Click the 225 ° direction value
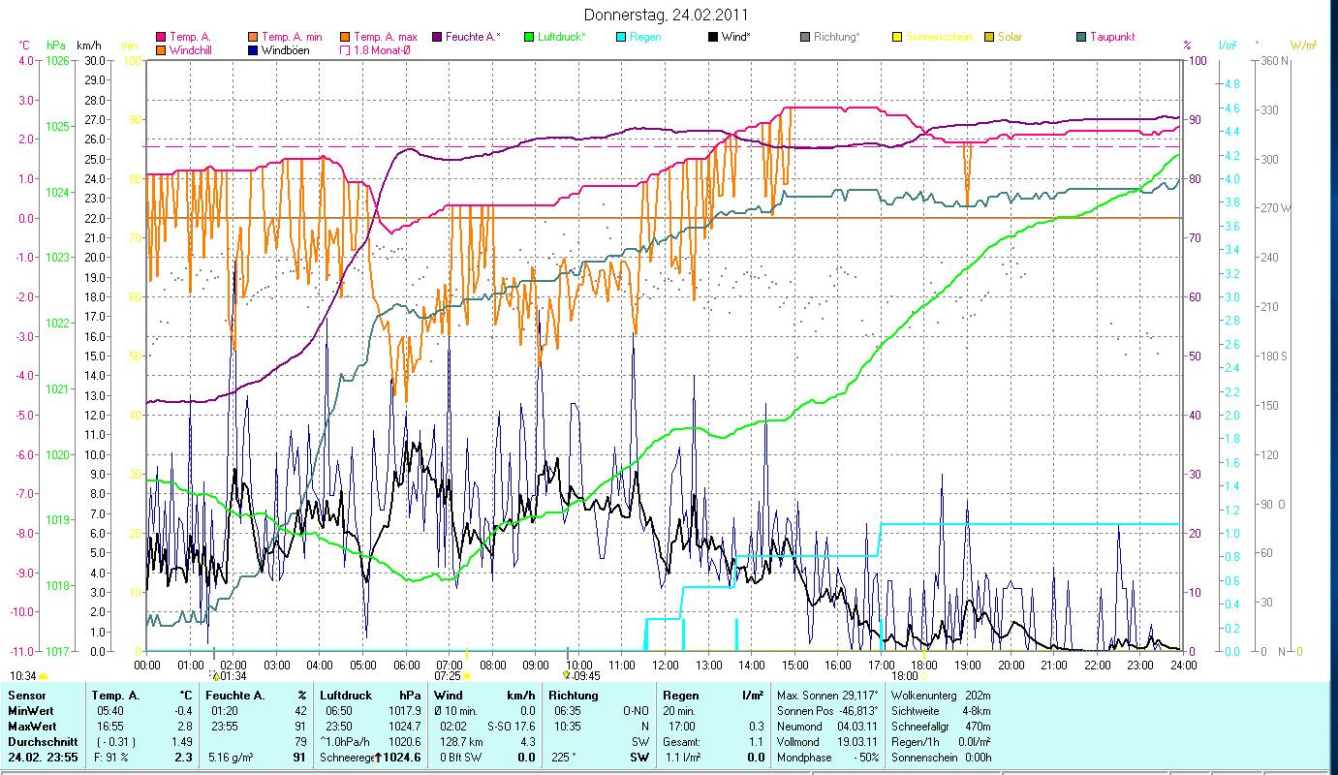Viewport: 1338px width, 775px height. click(x=564, y=758)
